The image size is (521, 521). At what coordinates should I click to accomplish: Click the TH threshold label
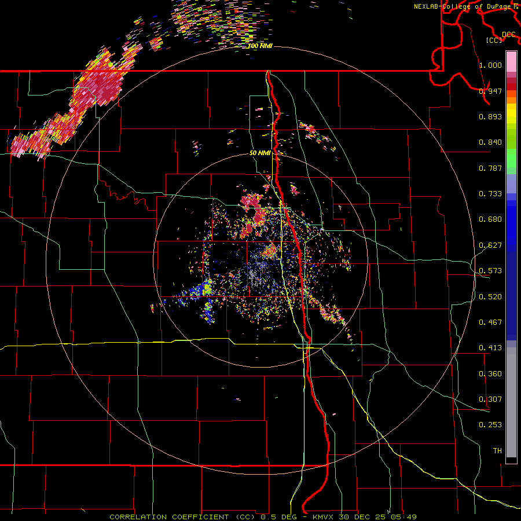(x=497, y=451)
